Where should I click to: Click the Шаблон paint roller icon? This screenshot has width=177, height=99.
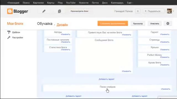pos(9,32)
